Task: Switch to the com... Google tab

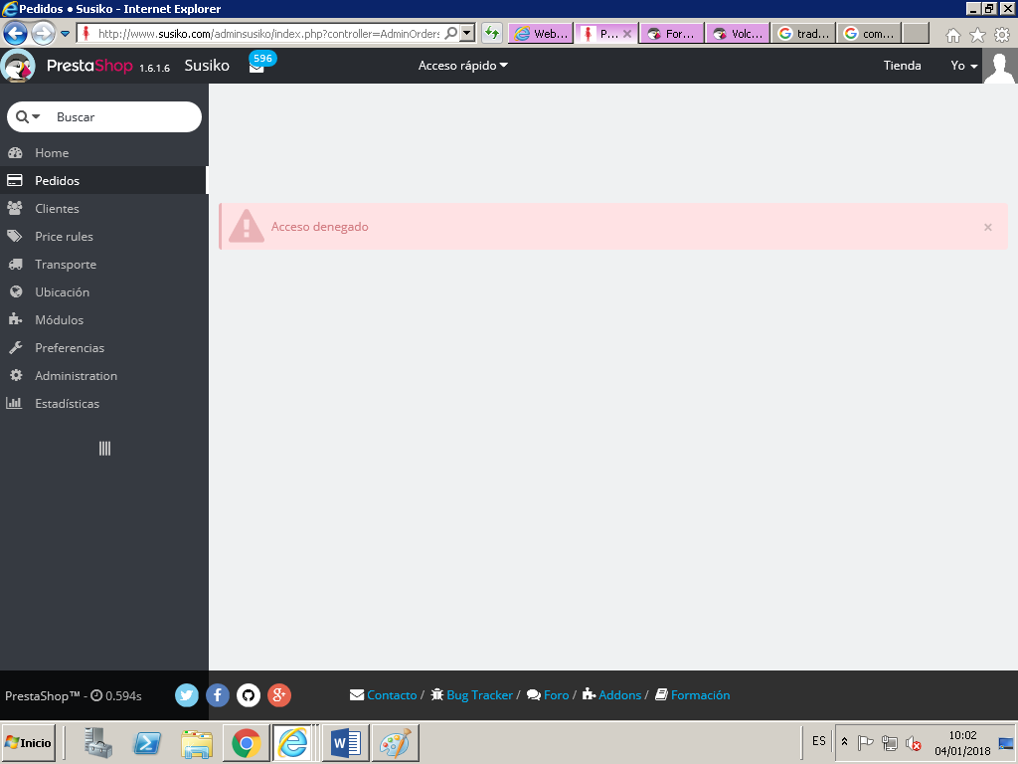Action: point(869,33)
